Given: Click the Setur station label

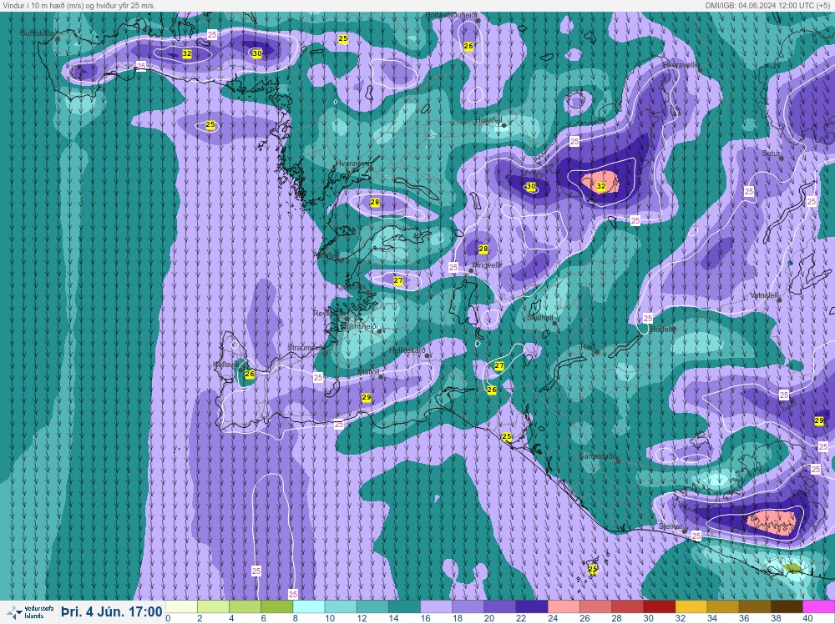Looking at the screenshot, I should click(x=771, y=153).
